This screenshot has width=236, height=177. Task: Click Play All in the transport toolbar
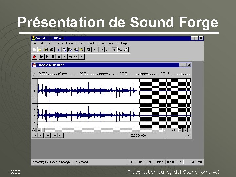41,57
